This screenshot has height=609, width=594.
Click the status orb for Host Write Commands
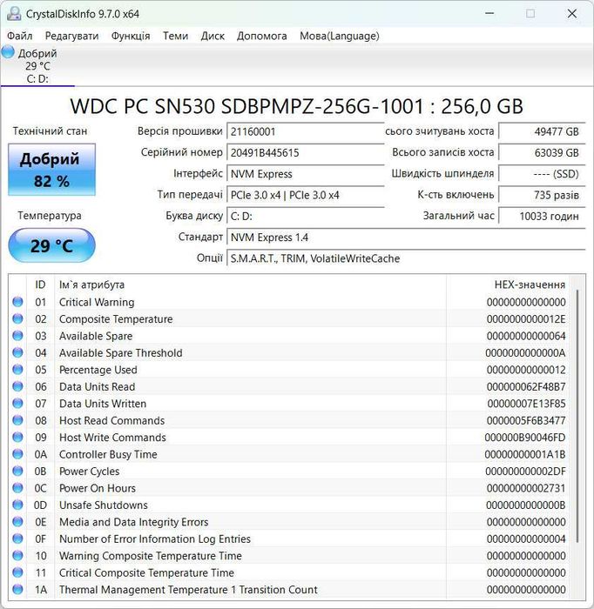[17, 438]
